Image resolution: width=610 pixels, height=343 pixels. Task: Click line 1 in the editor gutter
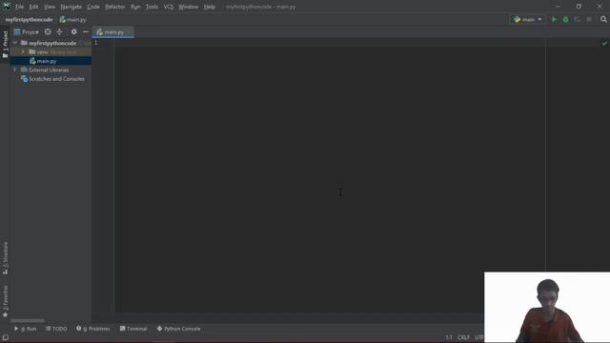coord(95,43)
